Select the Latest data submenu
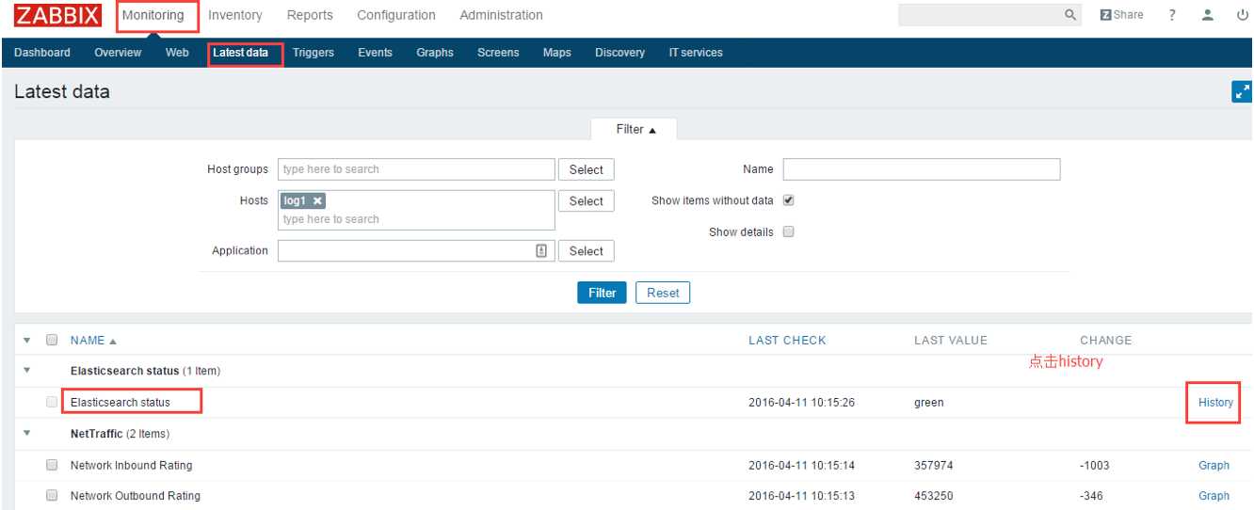 pyautogui.click(x=241, y=53)
